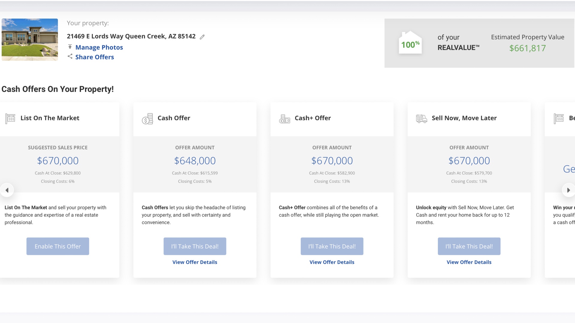Click I'll Take This Deal on Cash Offer

coord(195,246)
